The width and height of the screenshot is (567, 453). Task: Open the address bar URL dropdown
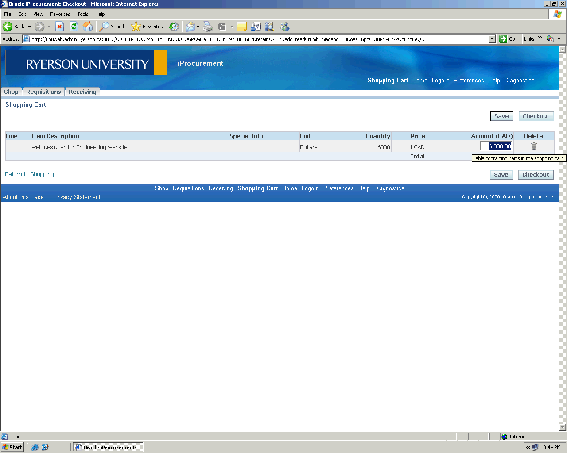click(x=492, y=39)
